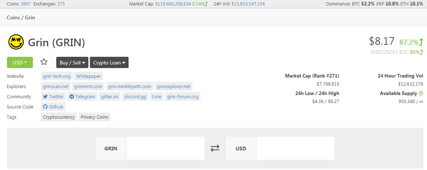Click the Grin (GRIN) heading

(57, 42)
